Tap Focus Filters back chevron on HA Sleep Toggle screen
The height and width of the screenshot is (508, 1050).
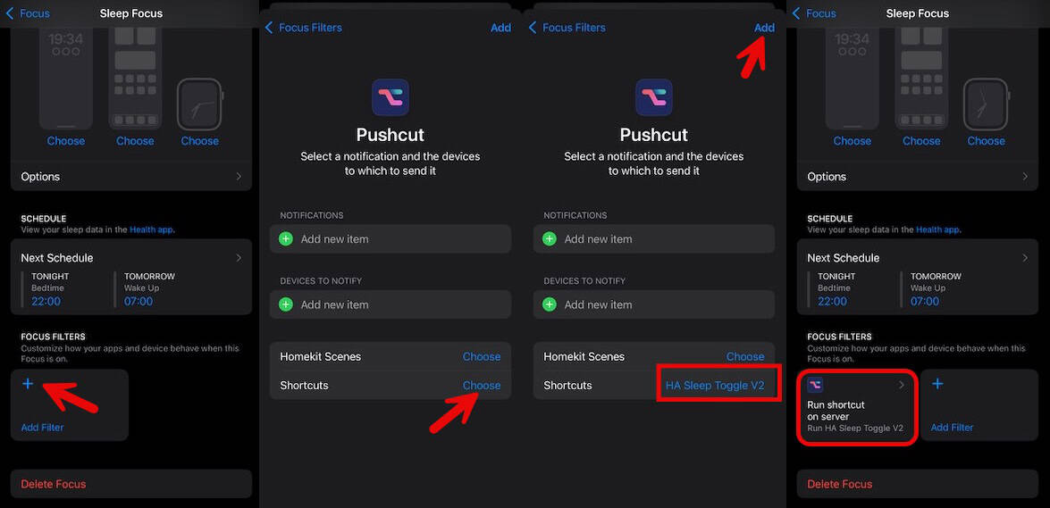[533, 28]
